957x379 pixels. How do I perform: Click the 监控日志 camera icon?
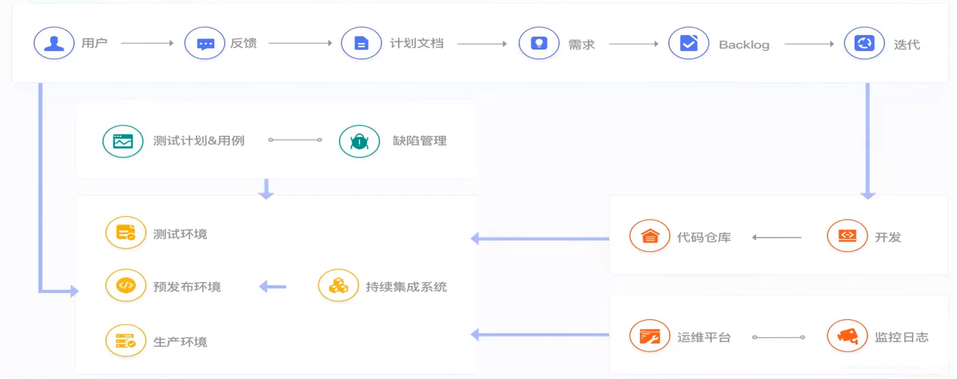[x=847, y=336]
